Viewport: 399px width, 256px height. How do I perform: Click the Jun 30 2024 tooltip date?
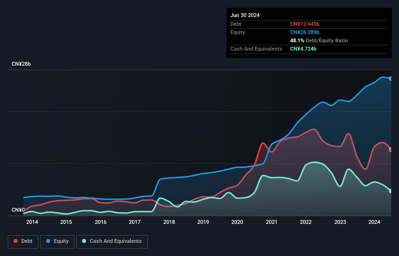[245, 15]
